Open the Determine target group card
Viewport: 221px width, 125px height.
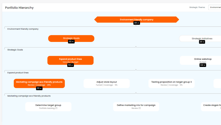point(48,107)
